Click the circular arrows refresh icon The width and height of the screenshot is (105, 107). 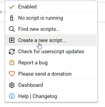coord(12,52)
